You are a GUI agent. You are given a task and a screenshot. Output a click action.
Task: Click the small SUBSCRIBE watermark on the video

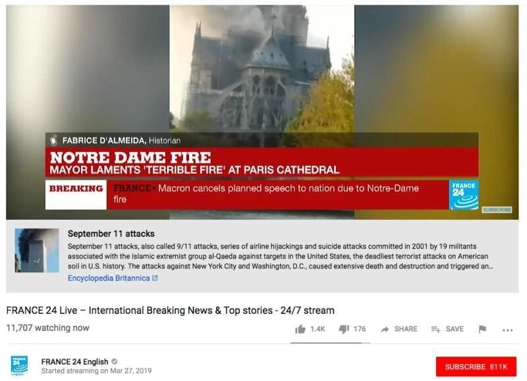[x=497, y=209]
